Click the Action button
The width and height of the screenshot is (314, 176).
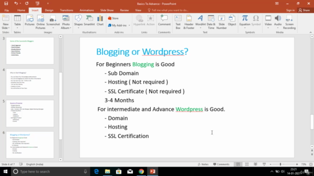pyautogui.click(x=151, y=21)
